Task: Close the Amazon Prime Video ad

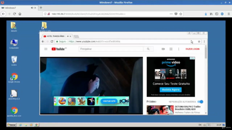Action: click(x=194, y=58)
